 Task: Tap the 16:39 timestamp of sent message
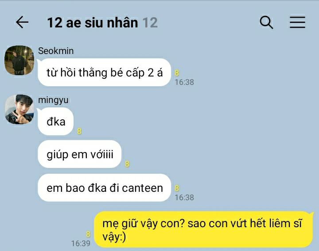click(81, 243)
